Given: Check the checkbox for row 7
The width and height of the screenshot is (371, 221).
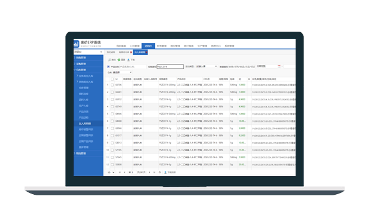Looking at the screenshot, I should tap(112, 128).
